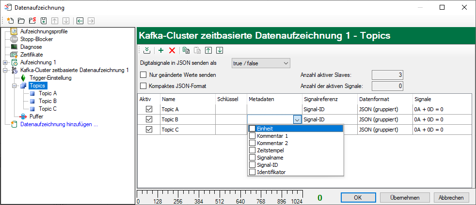Select Stopp-Blocker in the tree
Viewport: 476px width, 205px height.
36,39
